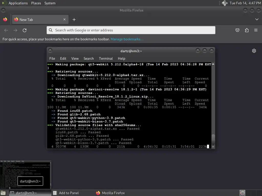Open the terminal Terminal menu

(x=106, y=58)
